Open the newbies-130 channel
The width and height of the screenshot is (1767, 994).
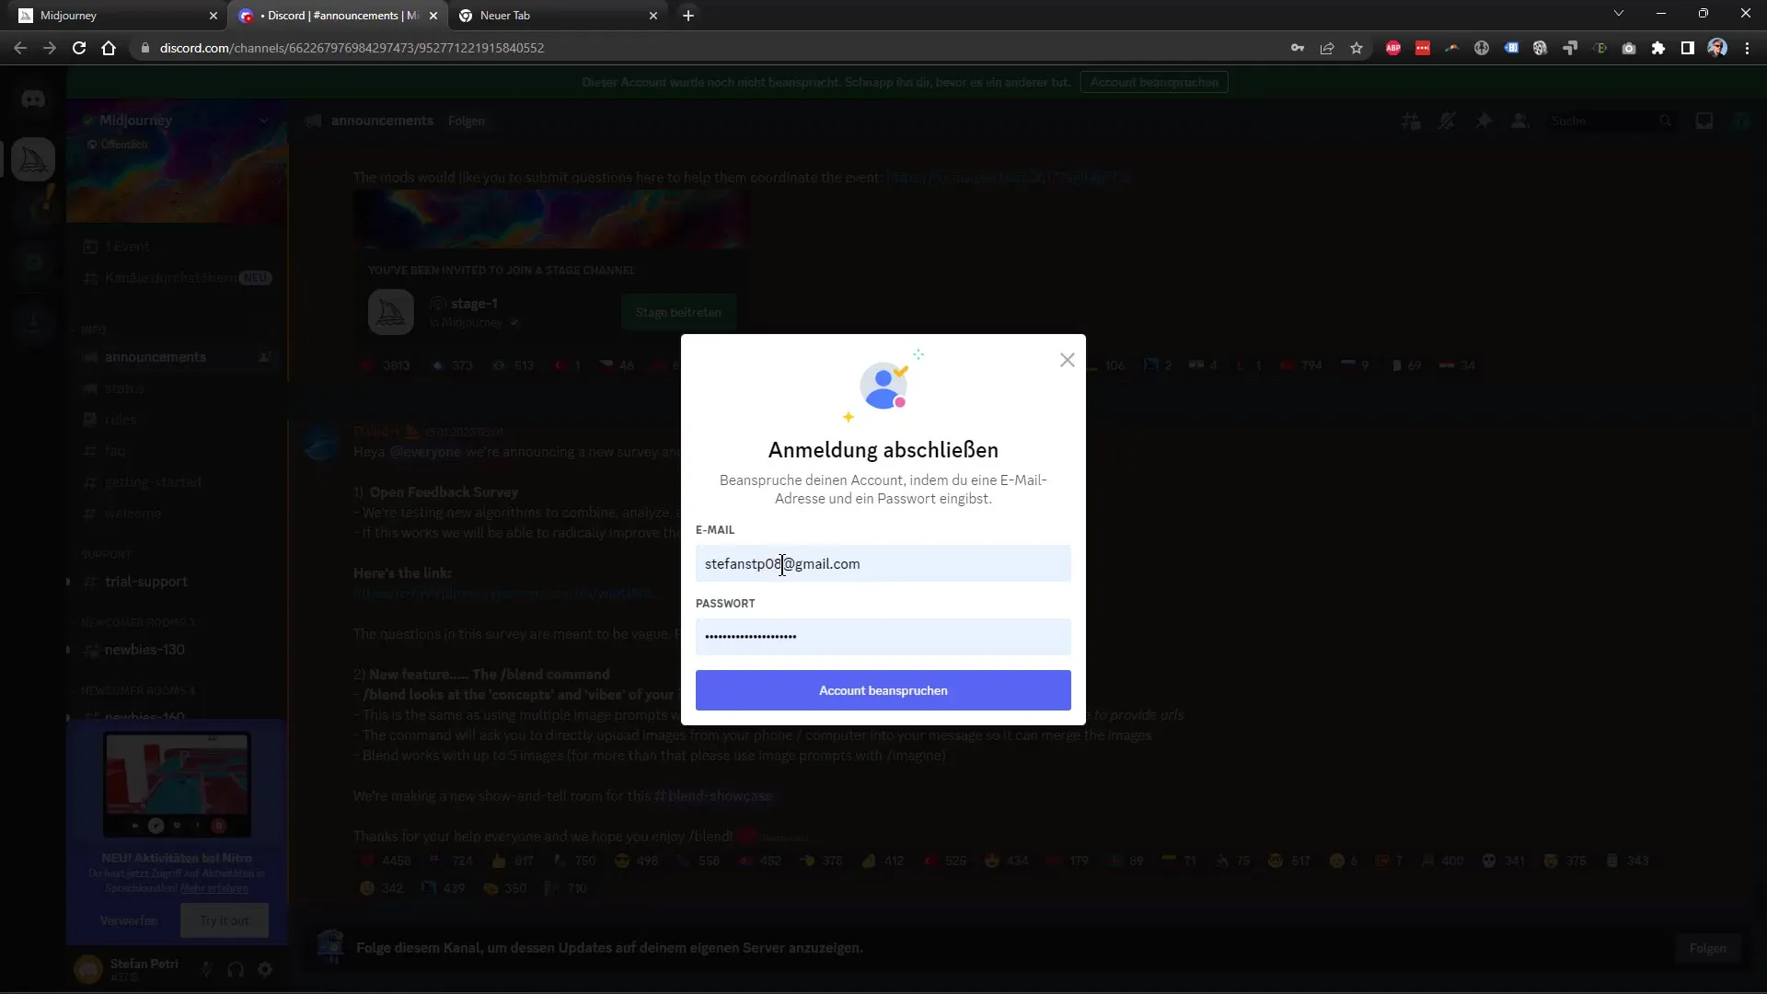tap(177, 650)
